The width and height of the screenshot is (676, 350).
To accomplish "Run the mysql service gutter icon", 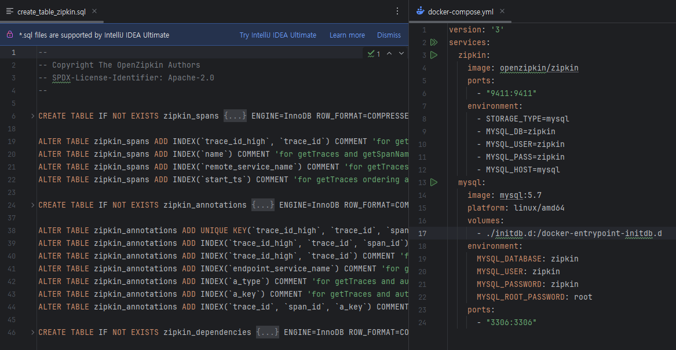I will coord(434,183).
